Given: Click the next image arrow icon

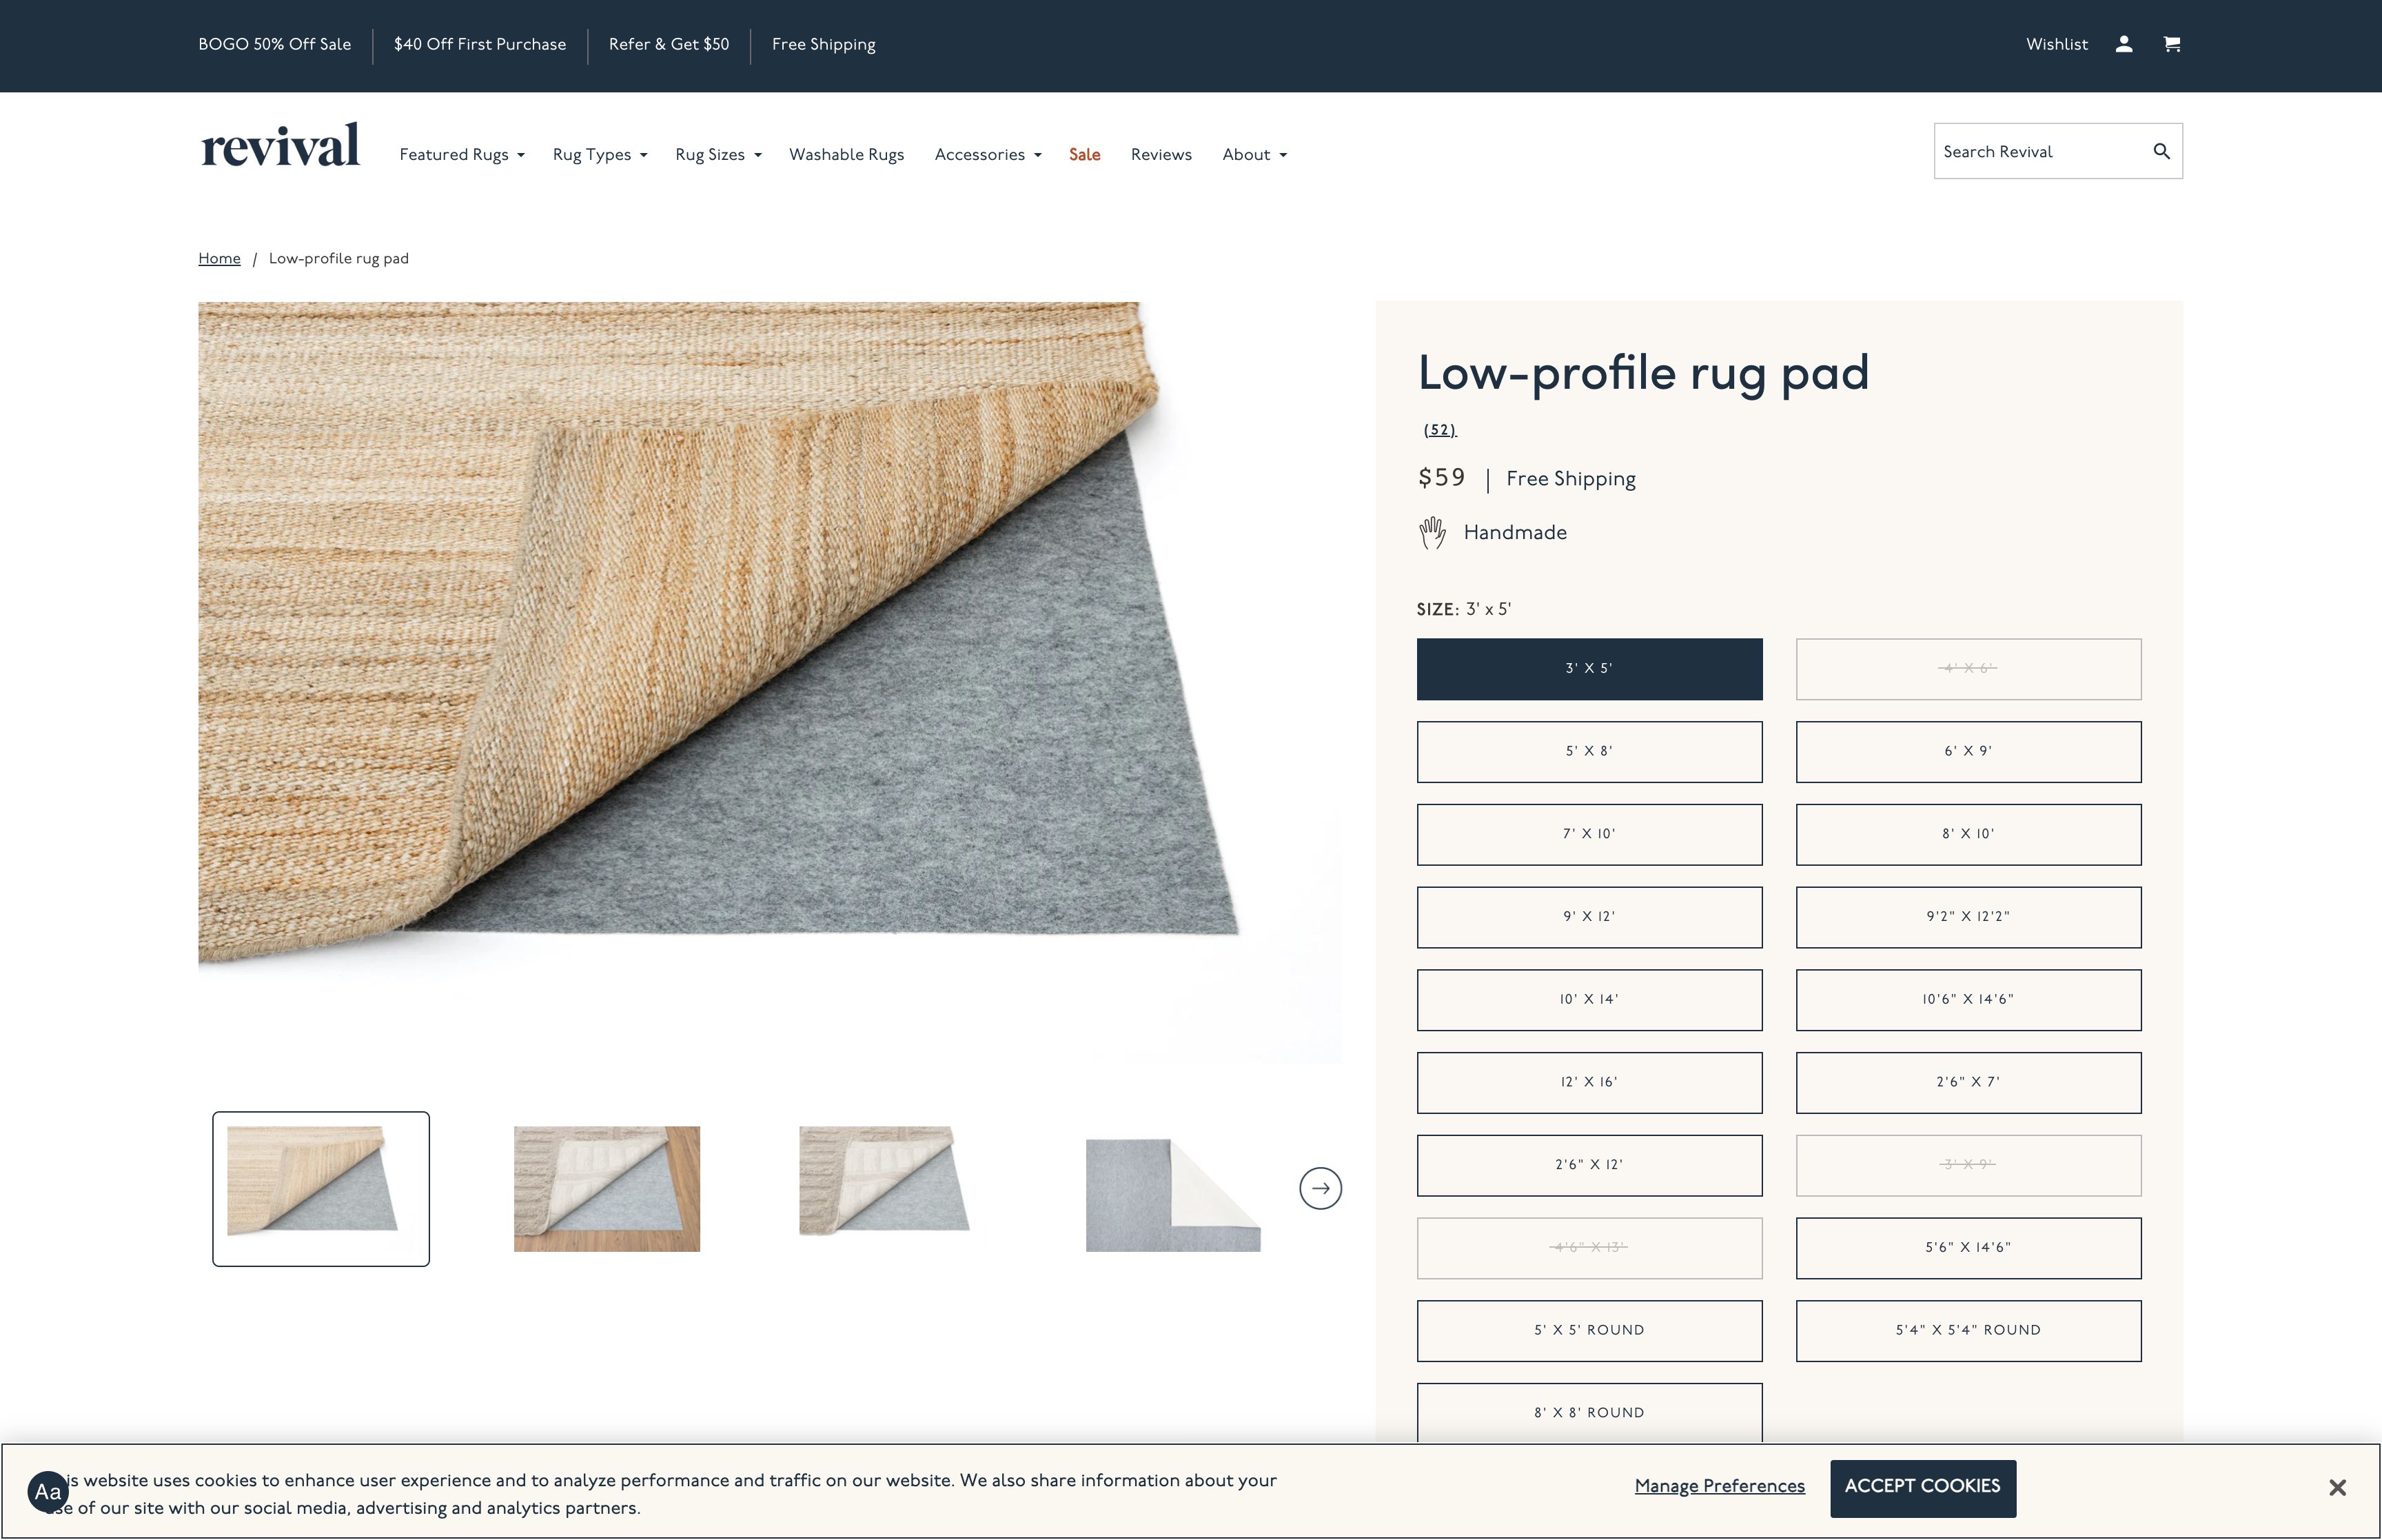Looking at the screenshot, I should pyautogui.click(x=1319, y=1188).
